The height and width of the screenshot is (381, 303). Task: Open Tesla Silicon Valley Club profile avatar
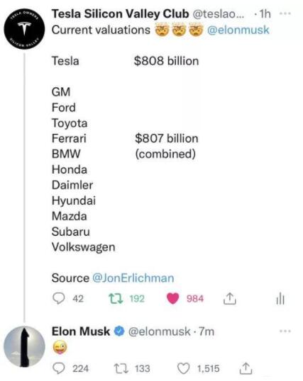point(24,29)
